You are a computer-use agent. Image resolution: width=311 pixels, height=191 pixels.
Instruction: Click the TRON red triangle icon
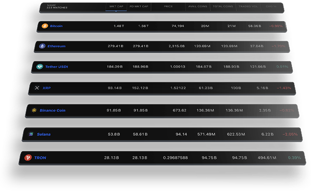click(28, 158)
